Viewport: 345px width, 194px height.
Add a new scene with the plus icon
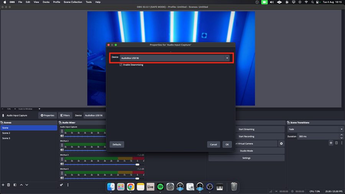click(3, 185)
